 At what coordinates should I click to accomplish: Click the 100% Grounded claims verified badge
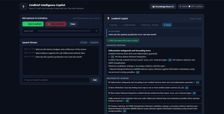pos(123,40)
